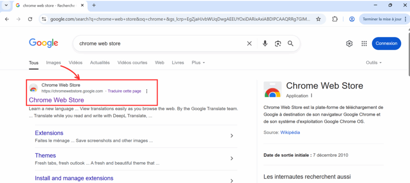Open the Chrome extensions puzzle icon
The image size is (410, 183).
coord(335,19)
